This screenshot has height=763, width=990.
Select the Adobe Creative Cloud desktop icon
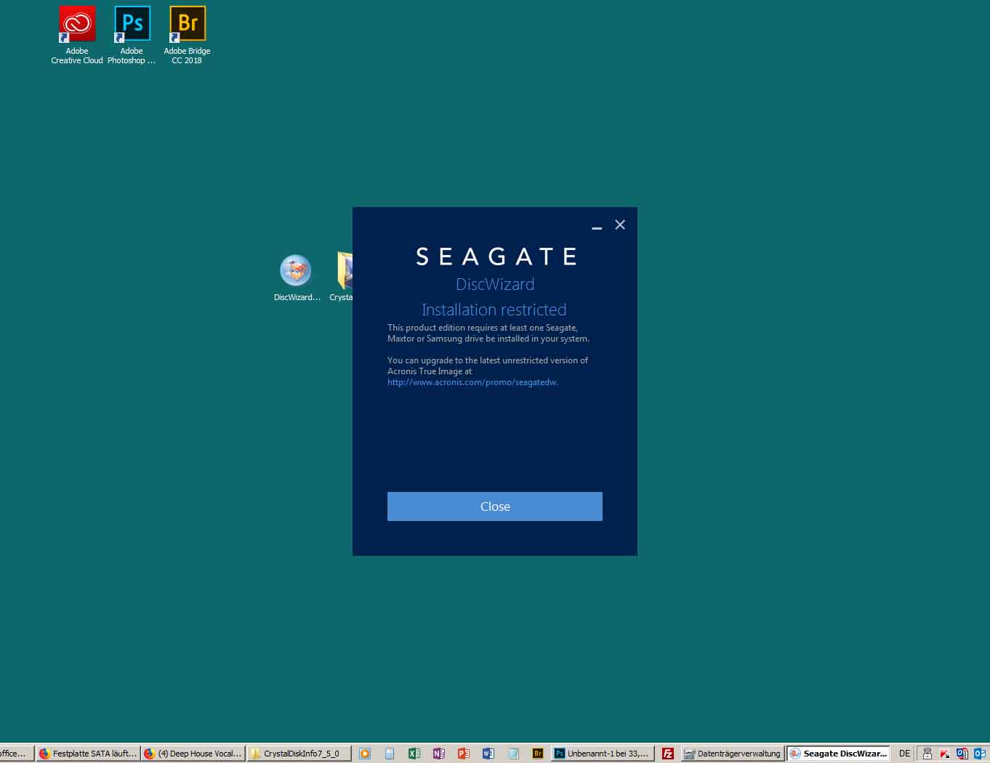77,36
